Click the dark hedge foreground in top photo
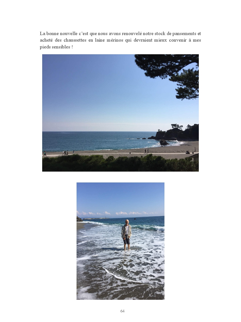This screenshot has height=322, width=241. [x=120, y=164]
